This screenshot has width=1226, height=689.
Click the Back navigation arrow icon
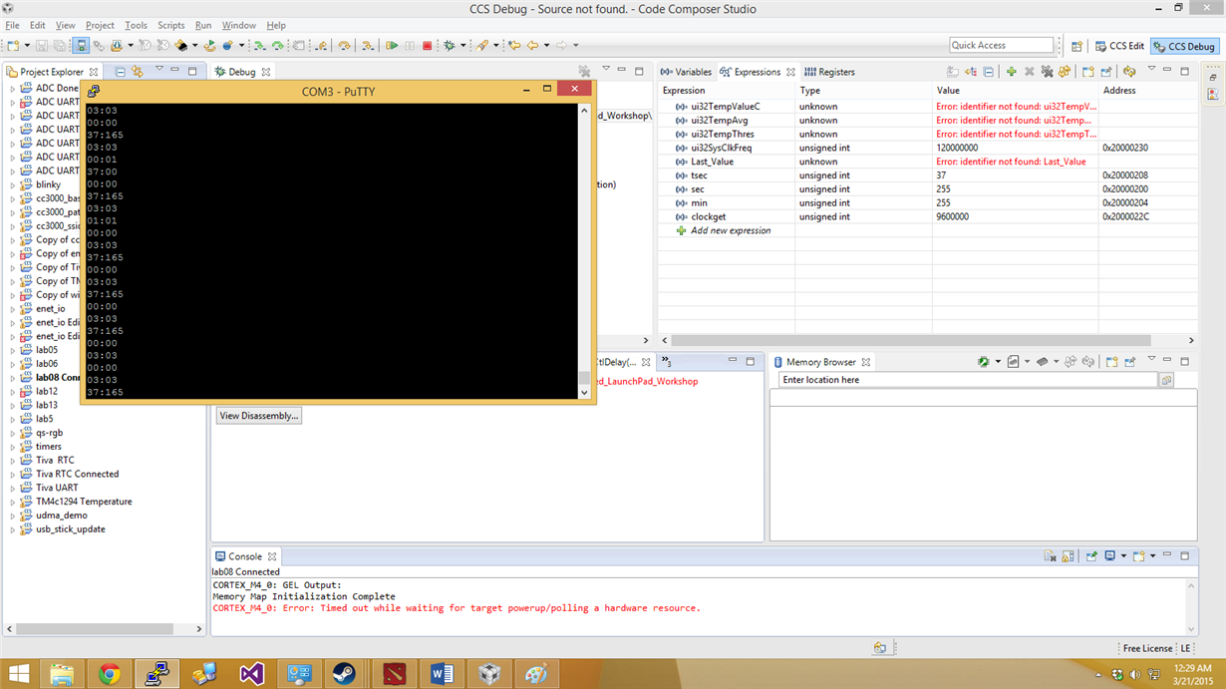532,46
